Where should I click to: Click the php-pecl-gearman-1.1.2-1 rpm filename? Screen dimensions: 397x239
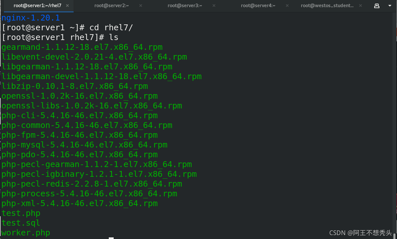(x=96, y=164)
